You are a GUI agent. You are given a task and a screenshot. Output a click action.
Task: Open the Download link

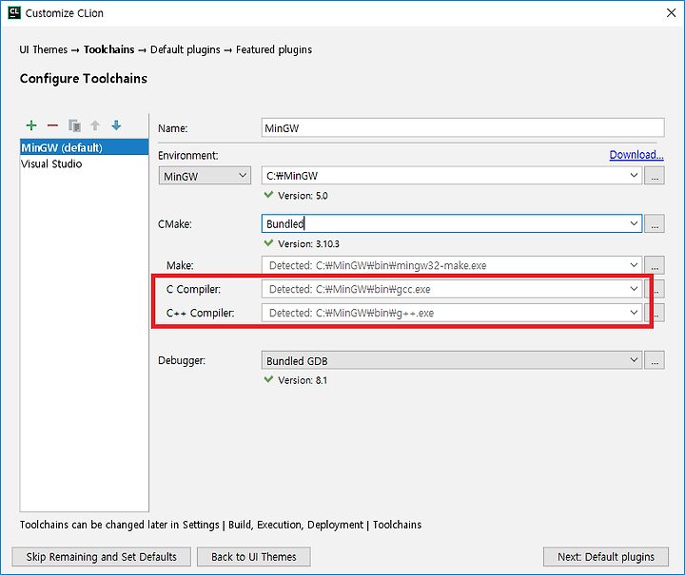636,154
